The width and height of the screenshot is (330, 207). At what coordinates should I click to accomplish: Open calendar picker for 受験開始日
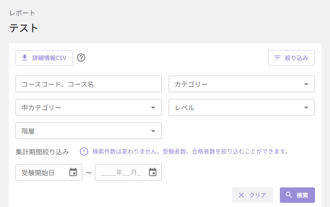pos(73,172)
